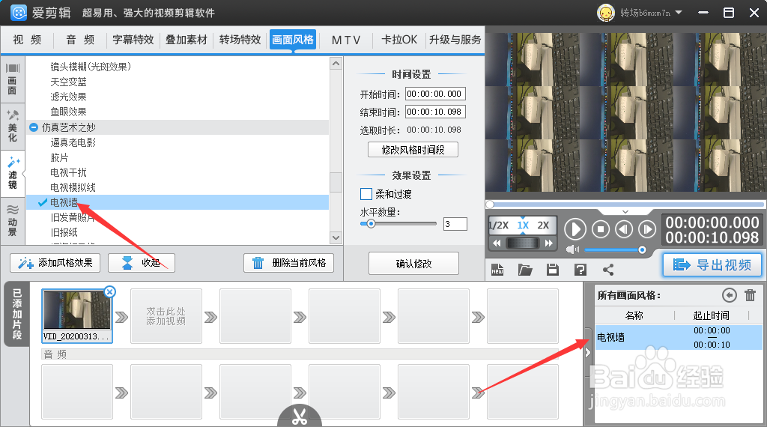Screen dimensions: 767x427
Task: Expand the preview panel chevron below video
Action: 625,212
